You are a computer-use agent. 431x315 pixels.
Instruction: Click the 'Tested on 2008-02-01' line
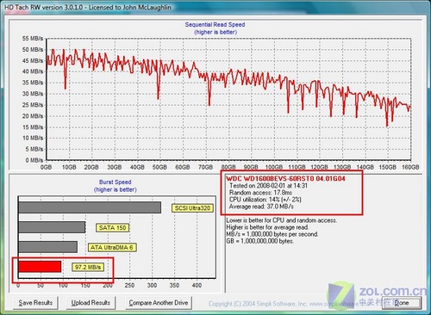tap(268, 186)
